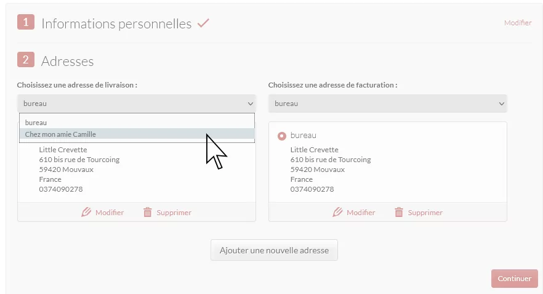Click the Informations personnelles heading
The height and width of the screenshot is (294, 543).
(116, 23)
